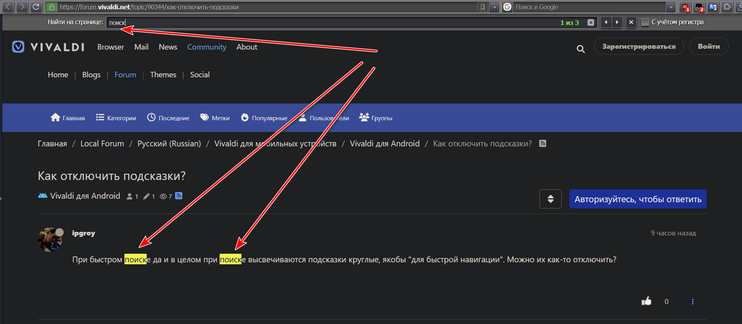Go to Home in community subnav
This screenshot has width=742, height=324.
coord(58,75)
